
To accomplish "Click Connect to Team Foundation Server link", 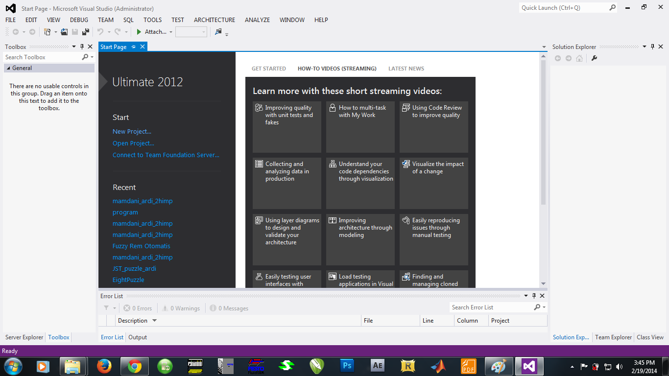I will [x=166, y=155].
